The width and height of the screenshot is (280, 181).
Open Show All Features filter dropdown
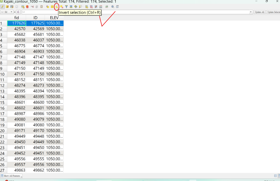tap(11, 176)
